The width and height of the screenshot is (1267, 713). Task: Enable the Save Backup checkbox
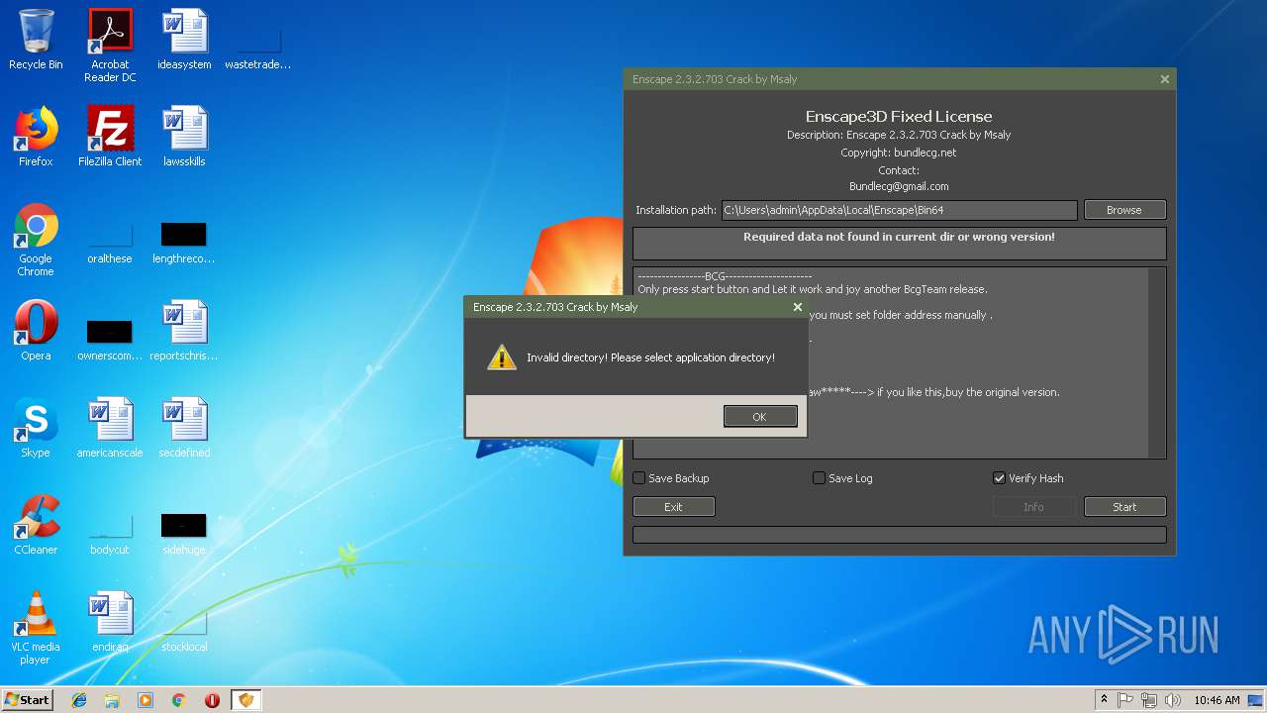coord(639,478)
